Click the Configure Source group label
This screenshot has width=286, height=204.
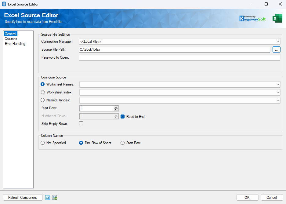click(x=53, y=77)
